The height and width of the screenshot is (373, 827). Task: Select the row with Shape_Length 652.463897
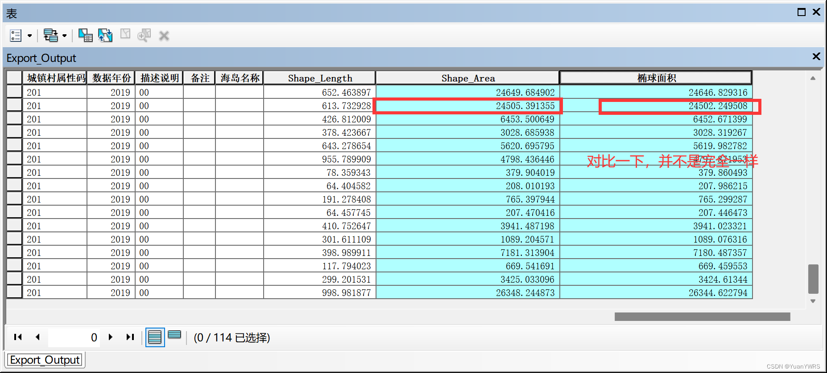14,92
